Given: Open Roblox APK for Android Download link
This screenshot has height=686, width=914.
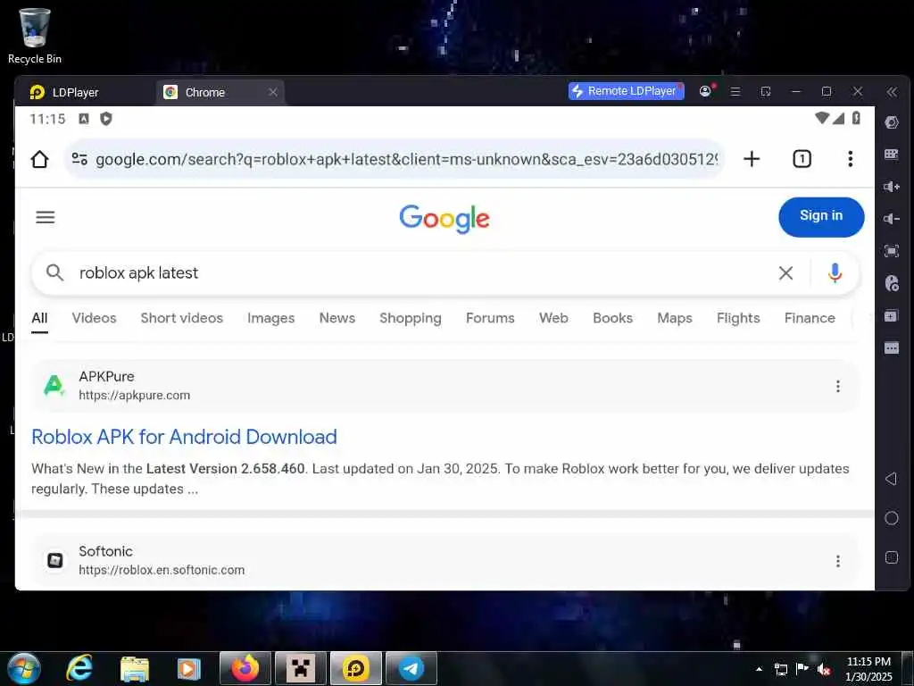Looking at the screenshot, I should click(184, 437).
